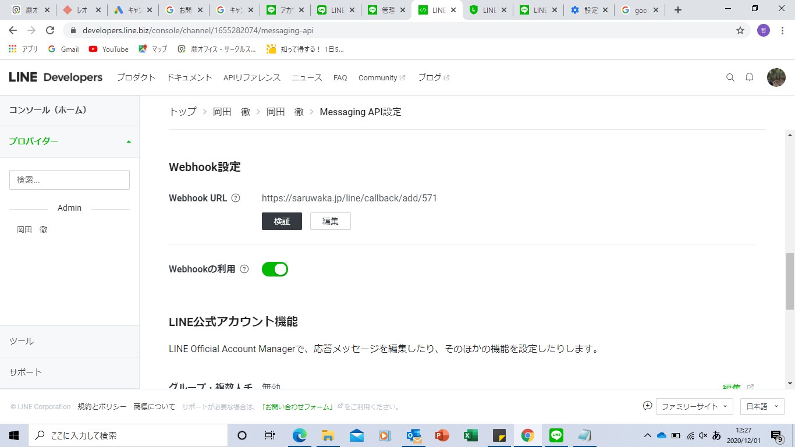Switch to the アカ browser tab
Screen dimensions: 795x447
[x=285, y=10]
